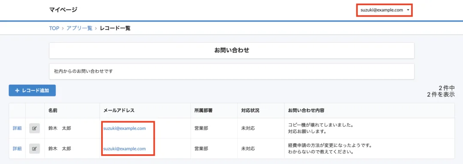463x164 pixels.
Task: Open the suzuki@example.com account dropdown
Action: click(385, 10)
